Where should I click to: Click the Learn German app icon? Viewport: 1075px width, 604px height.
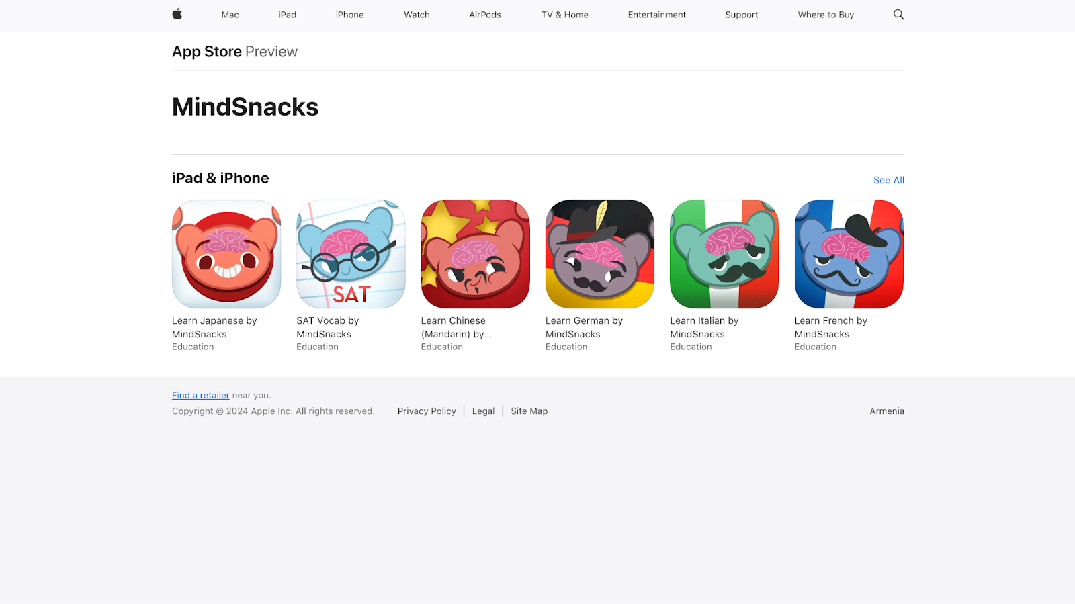pos(600,254)
